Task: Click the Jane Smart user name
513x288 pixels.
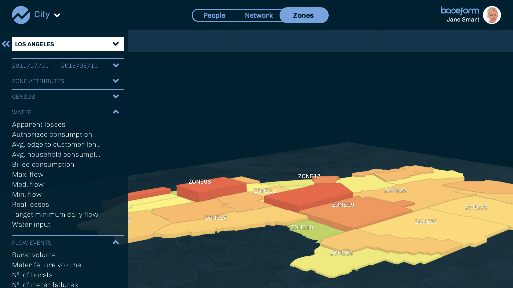Action: pyautogui.click(x=463, y=19)
